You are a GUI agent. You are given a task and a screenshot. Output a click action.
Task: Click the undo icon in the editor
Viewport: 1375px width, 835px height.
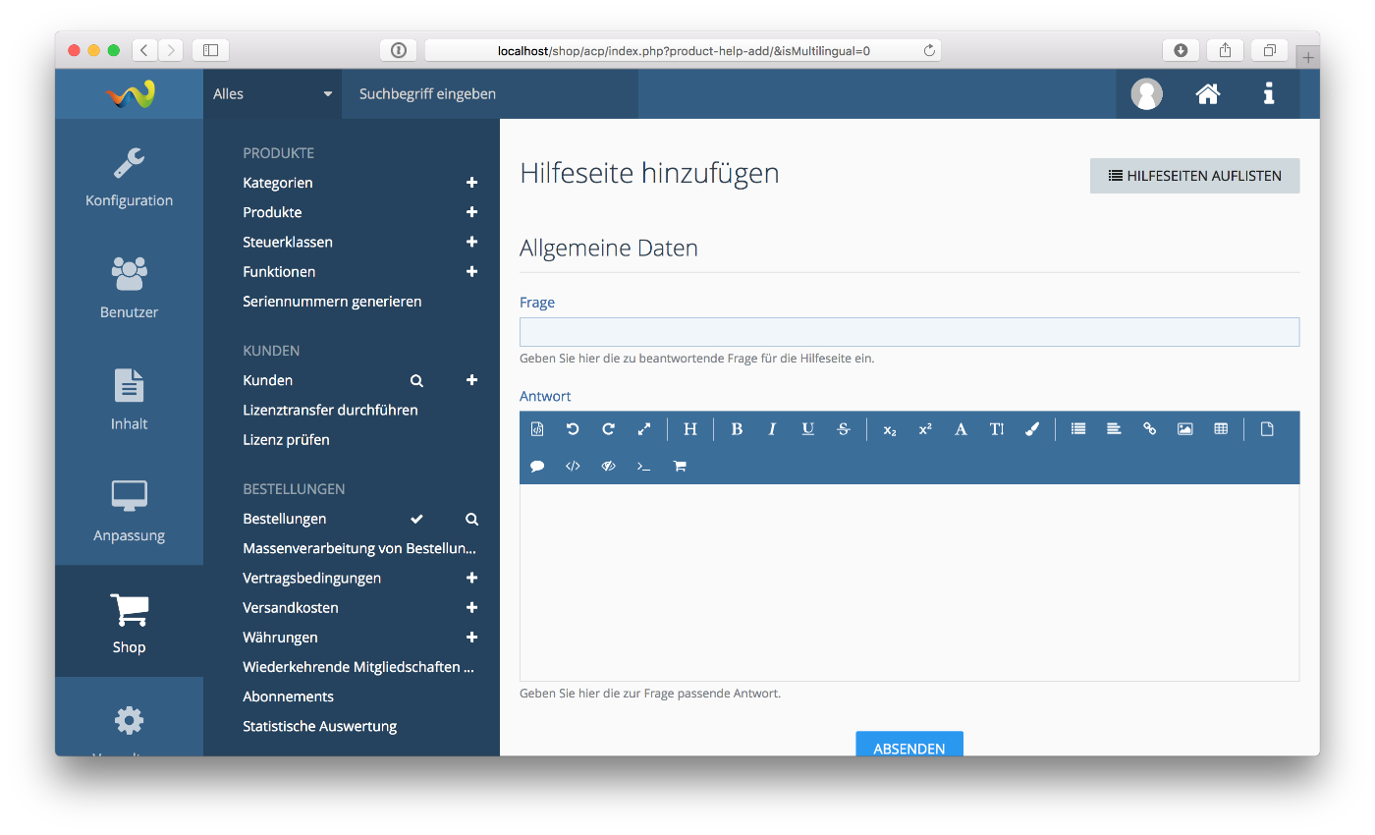[x=573, y=429]
